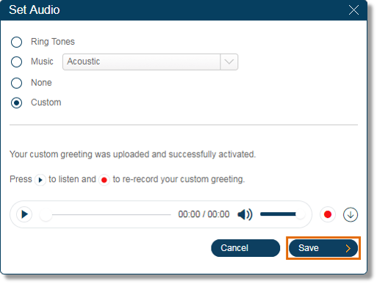Screen dimensions: 377x284
Task: Click the small play icon in instructions
Action: [x=40, y=180]
